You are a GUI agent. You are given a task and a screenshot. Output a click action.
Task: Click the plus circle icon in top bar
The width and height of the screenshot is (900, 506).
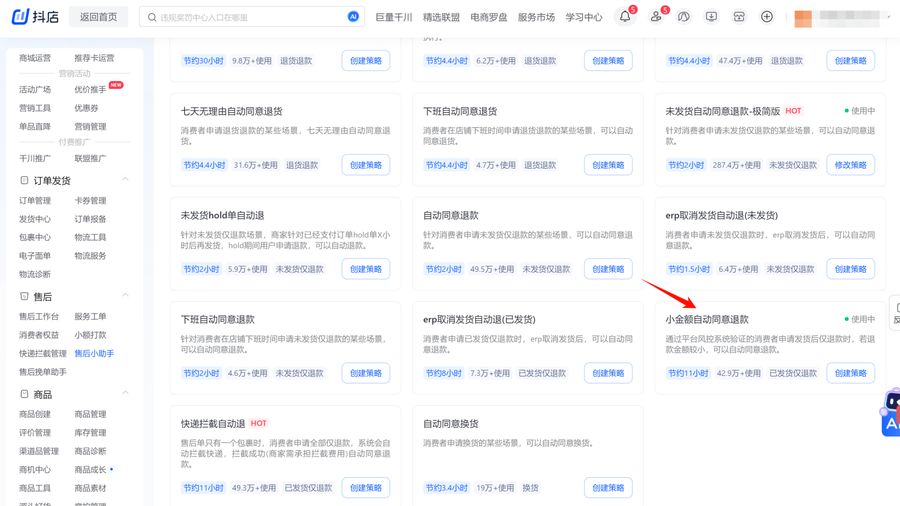coord(767,17)
